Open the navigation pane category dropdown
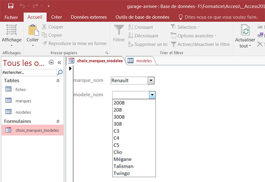This screenshot has width=265, height=182. click(x=51, y=63)
